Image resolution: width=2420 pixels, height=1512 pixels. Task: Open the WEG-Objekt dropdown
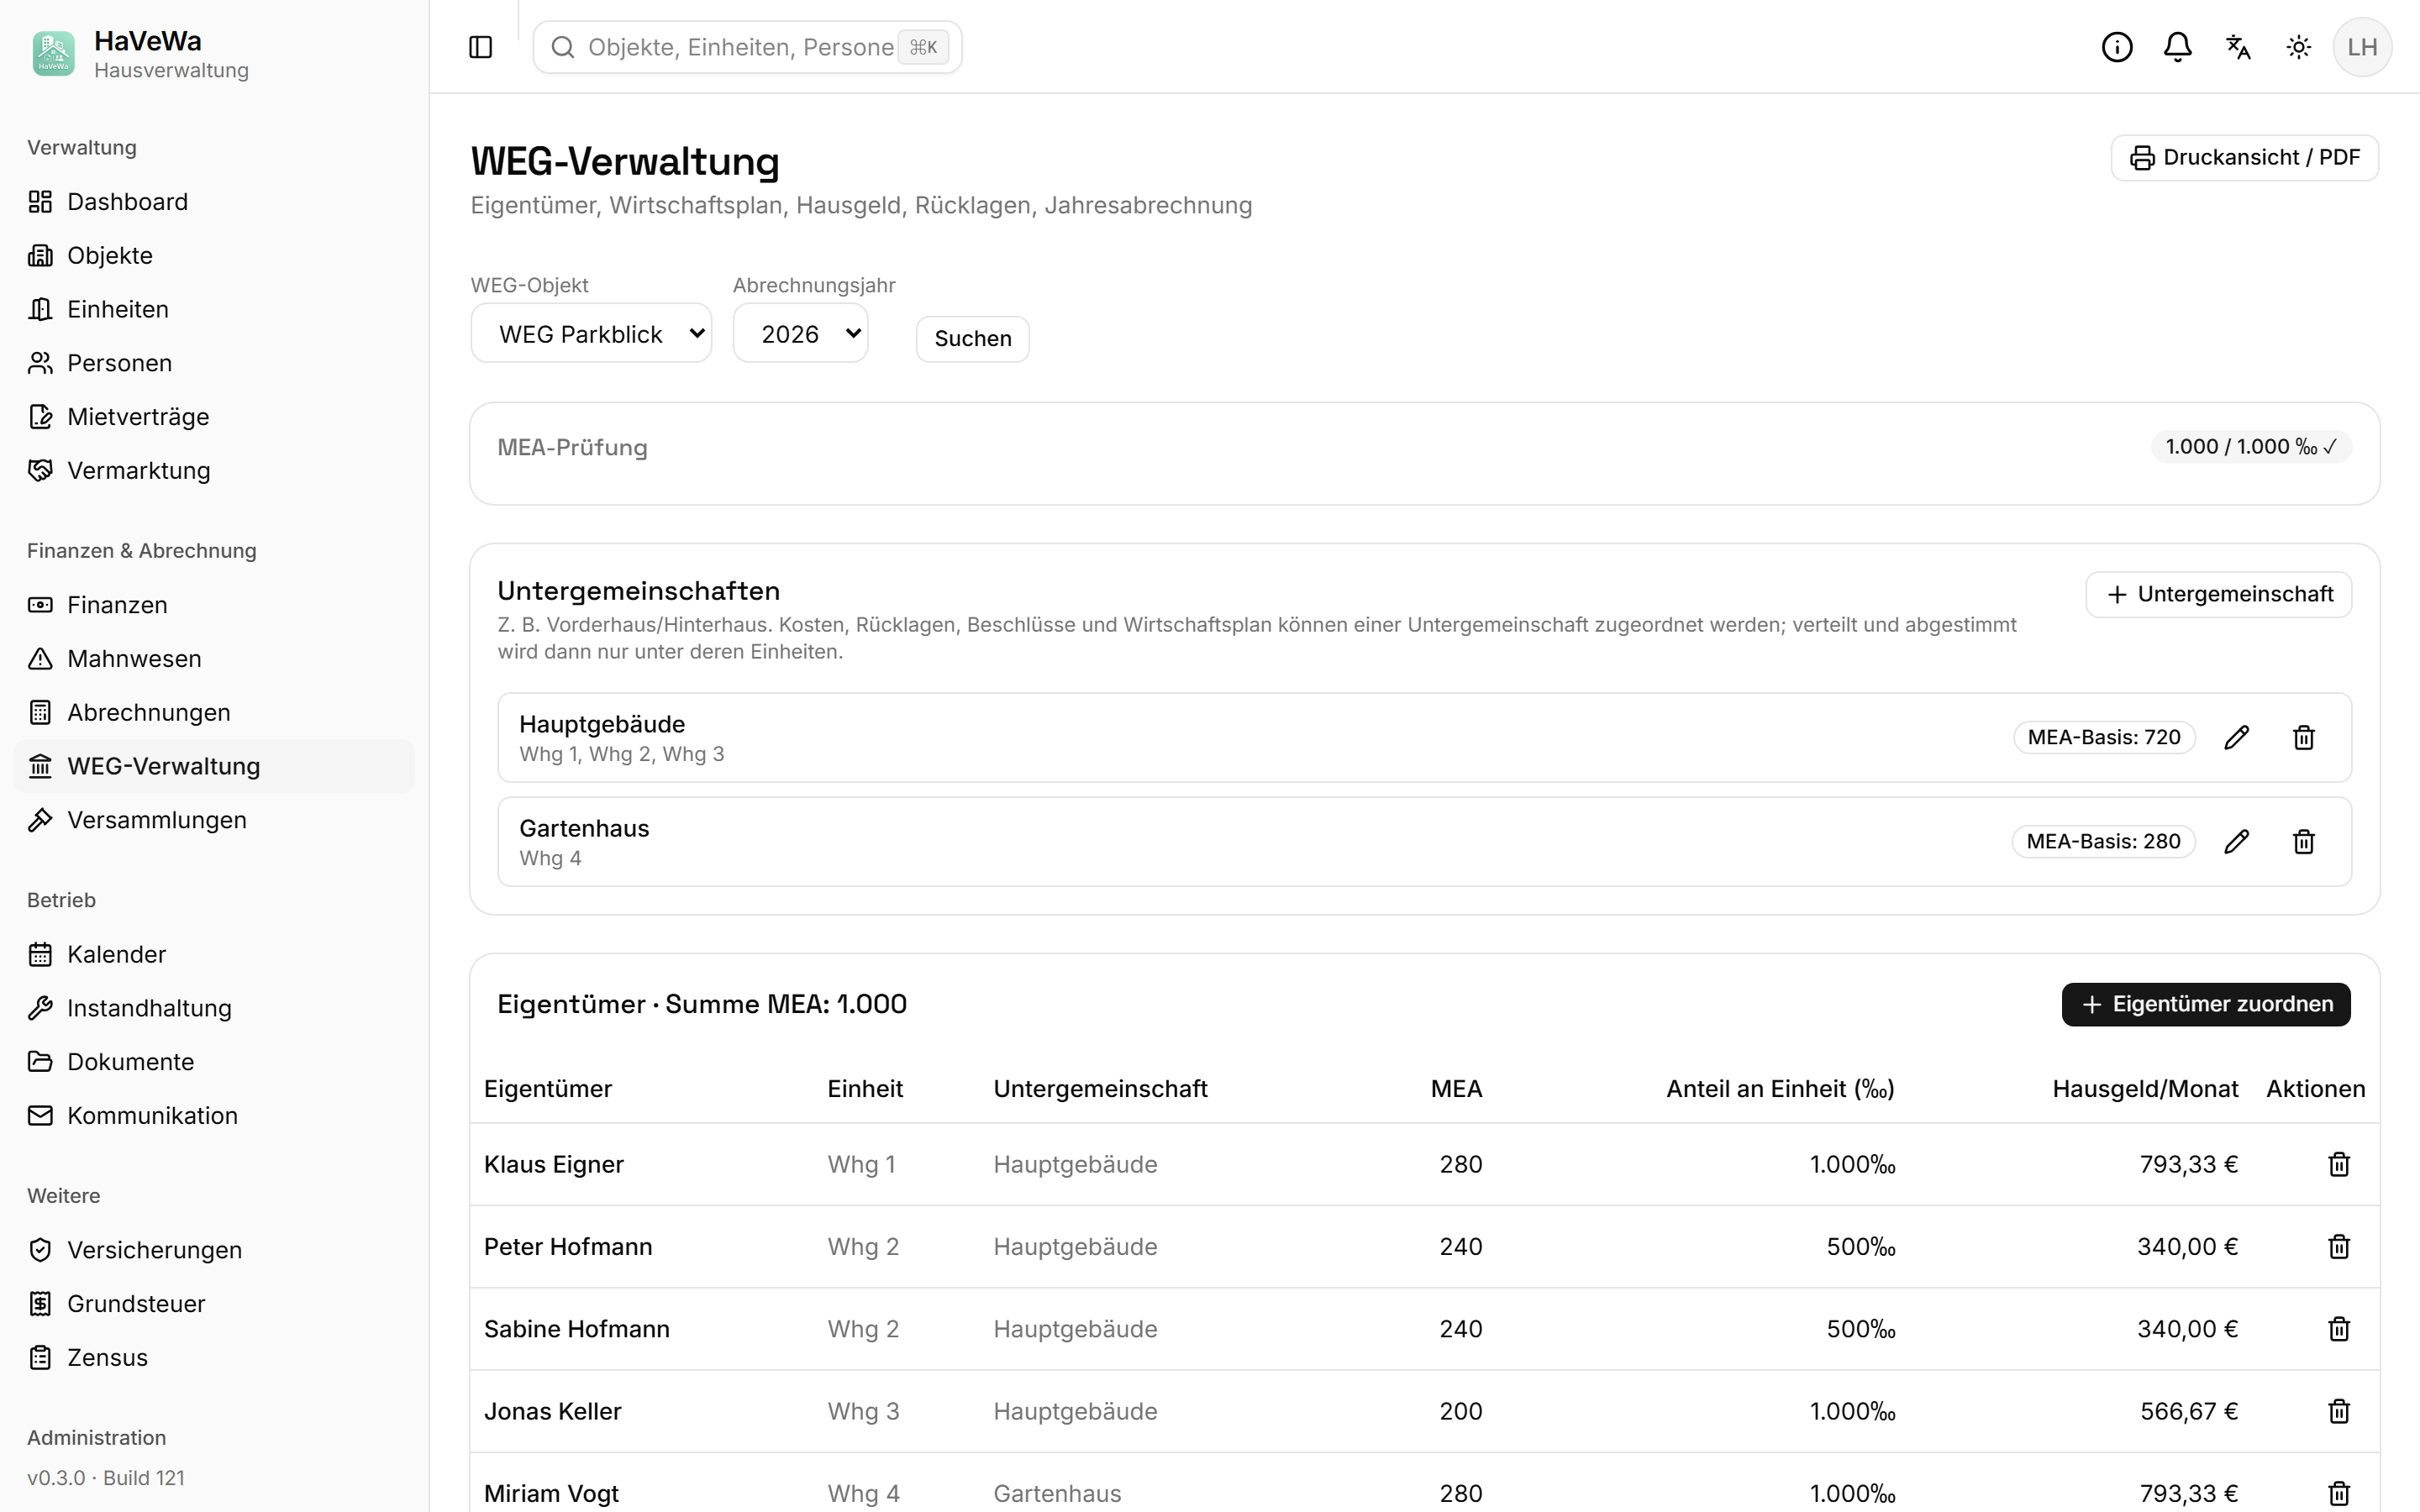[x=591, y=334]
